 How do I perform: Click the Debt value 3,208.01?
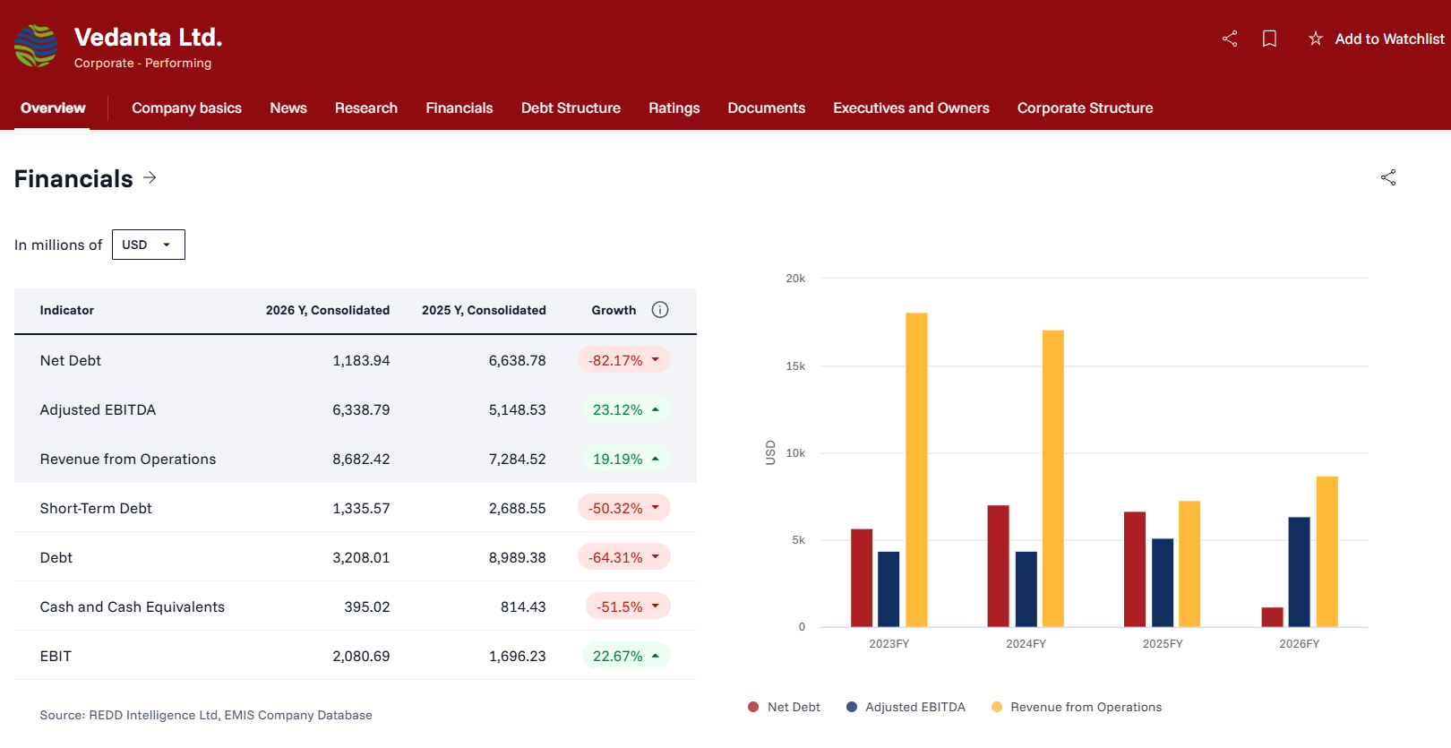pos(361,557)
